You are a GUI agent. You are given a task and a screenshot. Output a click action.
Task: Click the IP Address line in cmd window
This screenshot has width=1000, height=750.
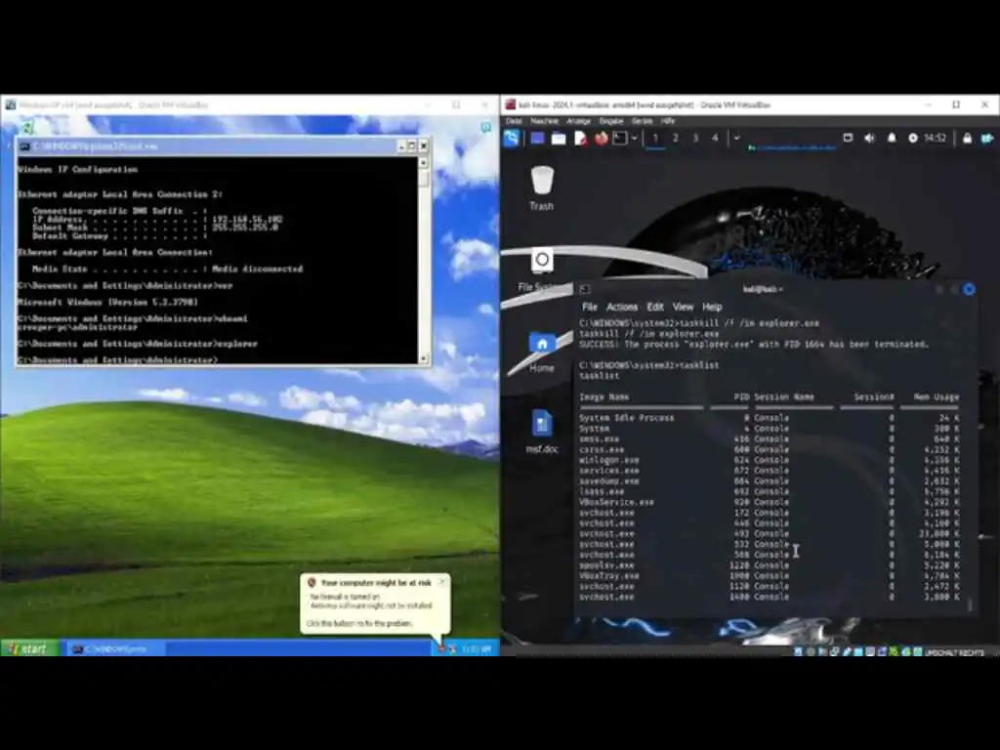tap(157, 219)
